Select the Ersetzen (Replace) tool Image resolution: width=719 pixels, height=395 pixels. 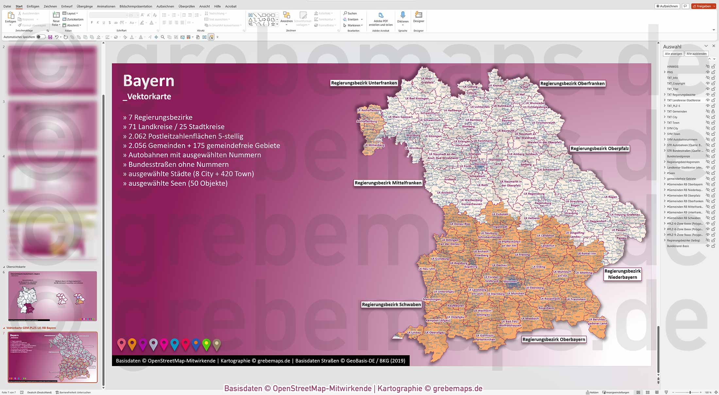[x=352, y=19]
